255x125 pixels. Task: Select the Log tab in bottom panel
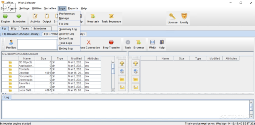7,97
